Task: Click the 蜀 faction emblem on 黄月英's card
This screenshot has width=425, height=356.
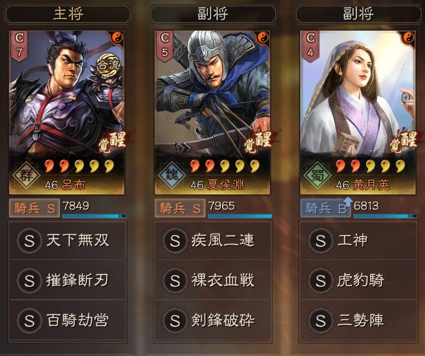Action: coord(317,175)
